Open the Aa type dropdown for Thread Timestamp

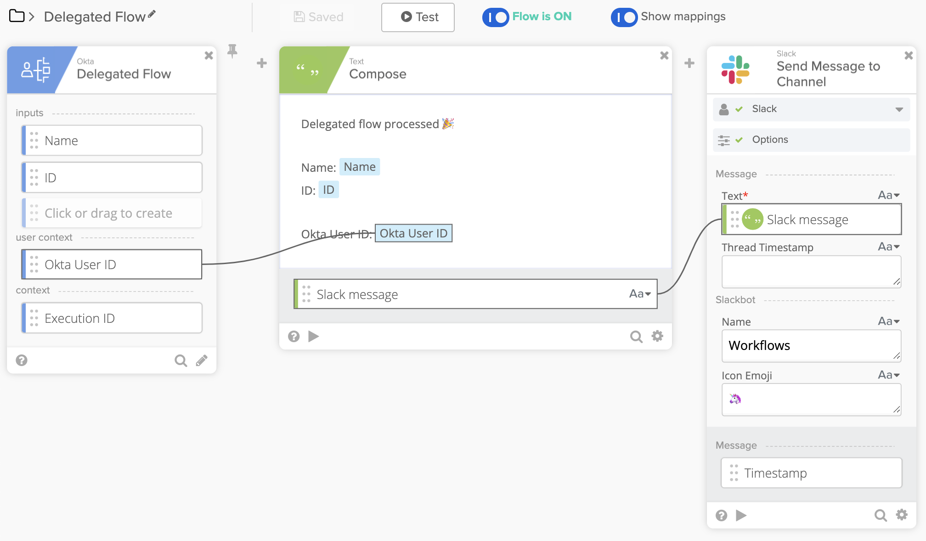pos(889,247)
